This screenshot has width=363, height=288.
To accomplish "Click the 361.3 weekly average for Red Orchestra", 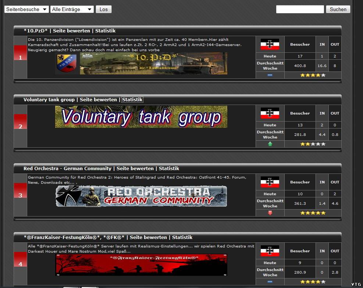I will 300,203.
